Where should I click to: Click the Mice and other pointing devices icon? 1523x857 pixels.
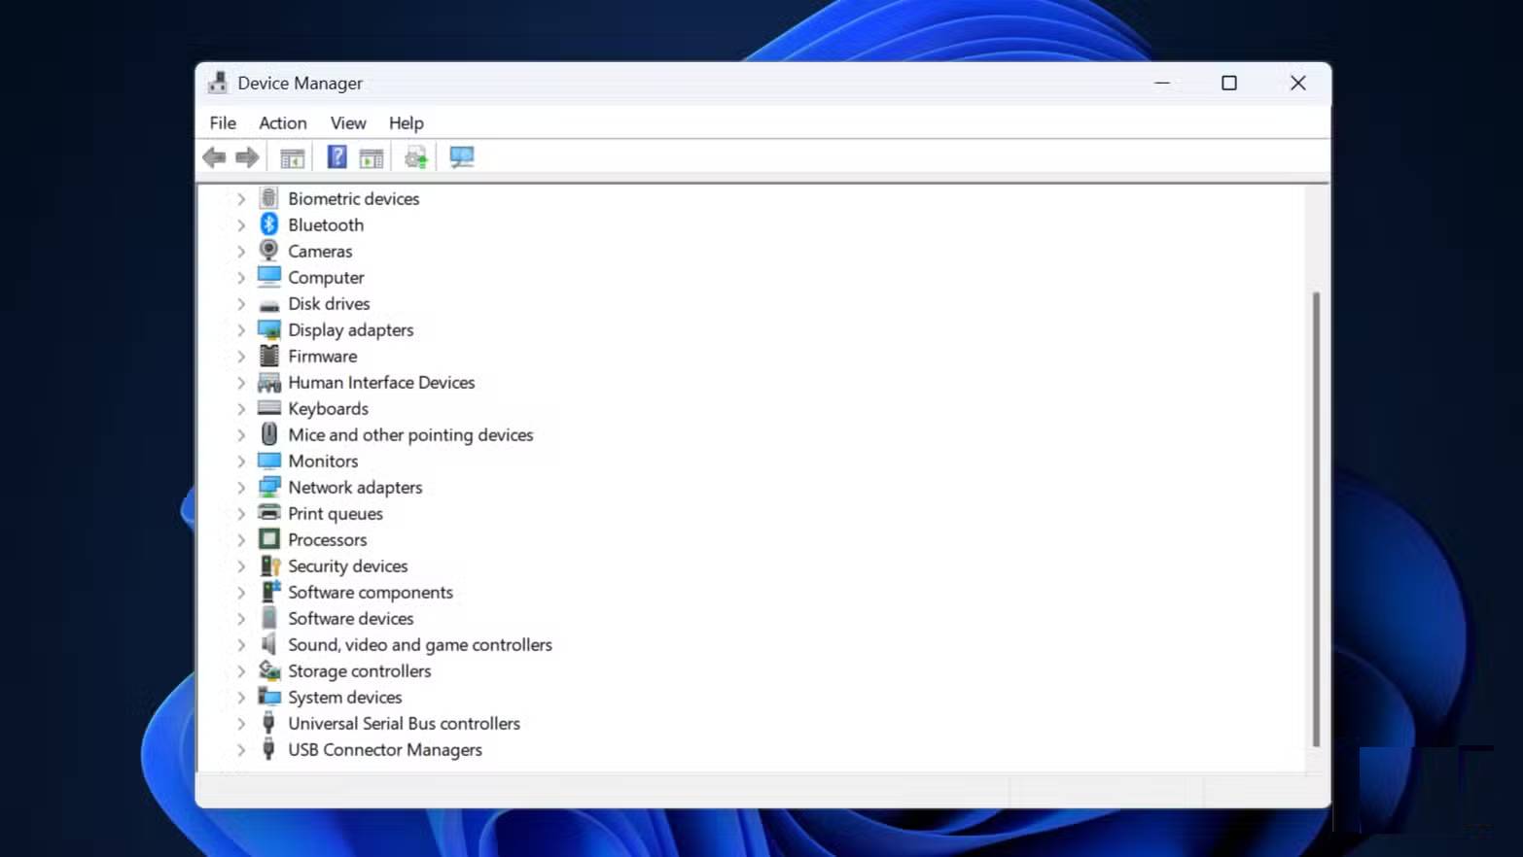coord(269,434)
